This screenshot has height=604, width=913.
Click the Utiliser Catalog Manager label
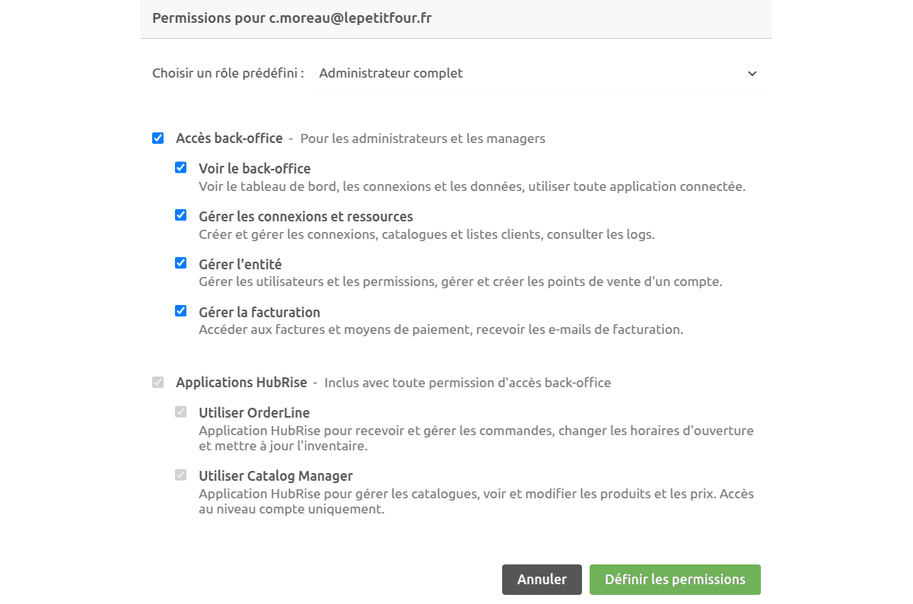click(x=275, y=476)
